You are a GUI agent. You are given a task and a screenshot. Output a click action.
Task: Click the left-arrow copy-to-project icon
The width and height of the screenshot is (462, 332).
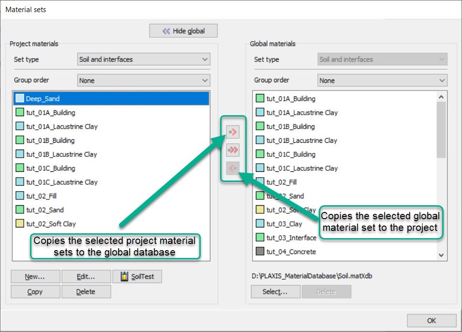click(x=232, y=169)
